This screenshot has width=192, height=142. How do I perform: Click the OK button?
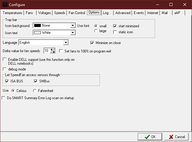150,137
